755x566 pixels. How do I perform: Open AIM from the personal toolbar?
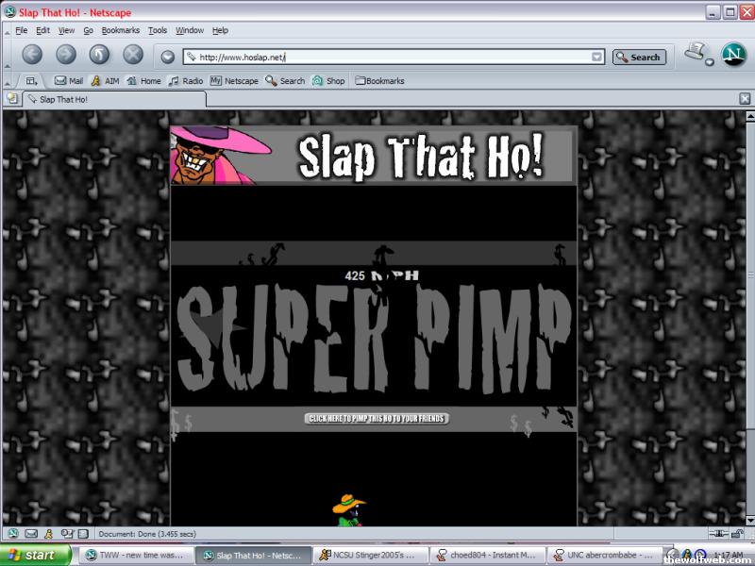pyautogui.click(x=105, y=81)
